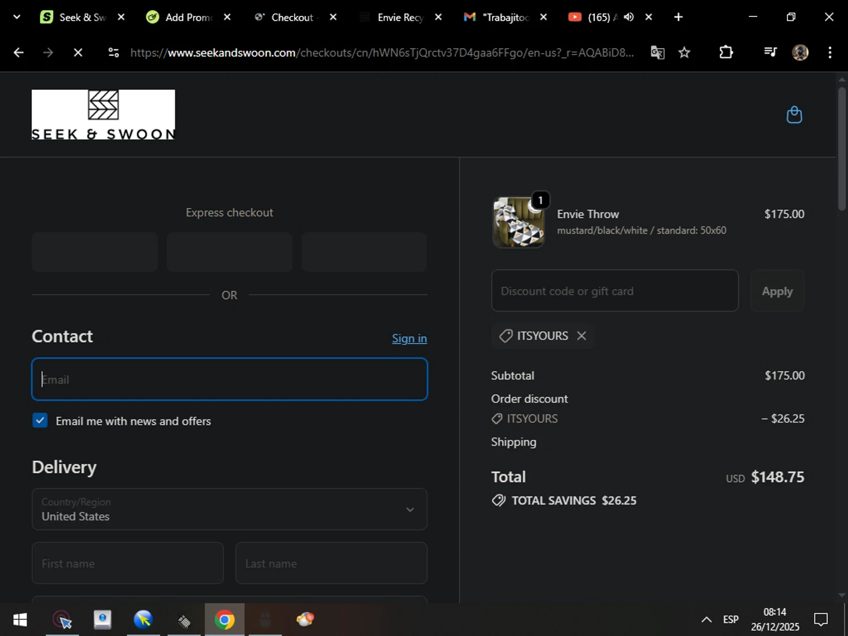
Task: Click the Sign in link
Action: click(409, 338)
